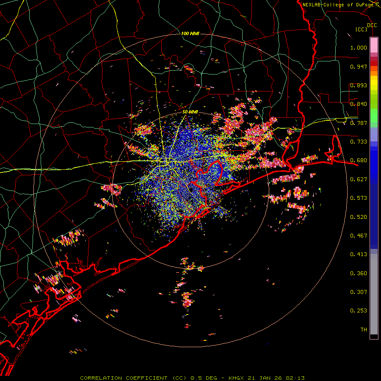Click the 0.360 color scale value
381x381 pixels.
point(359,273)
